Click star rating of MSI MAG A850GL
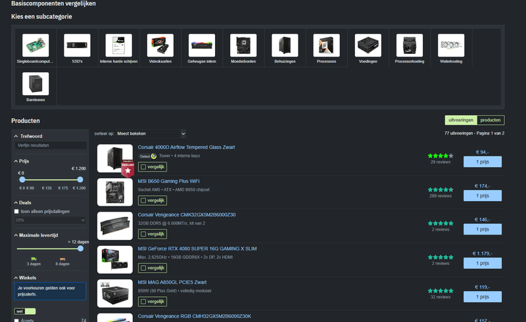 (441, 291)
